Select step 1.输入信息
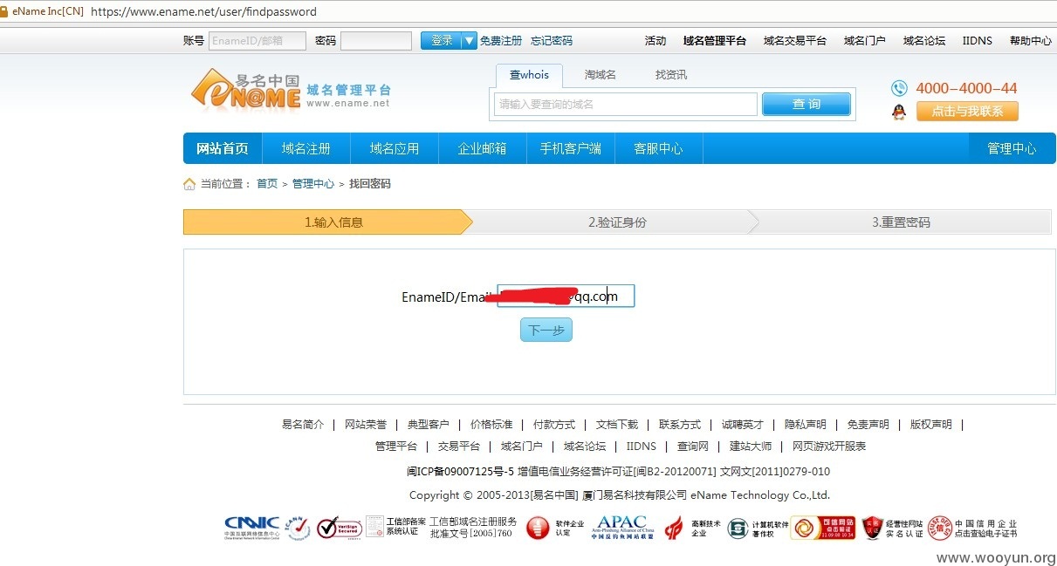 (327, 222)
